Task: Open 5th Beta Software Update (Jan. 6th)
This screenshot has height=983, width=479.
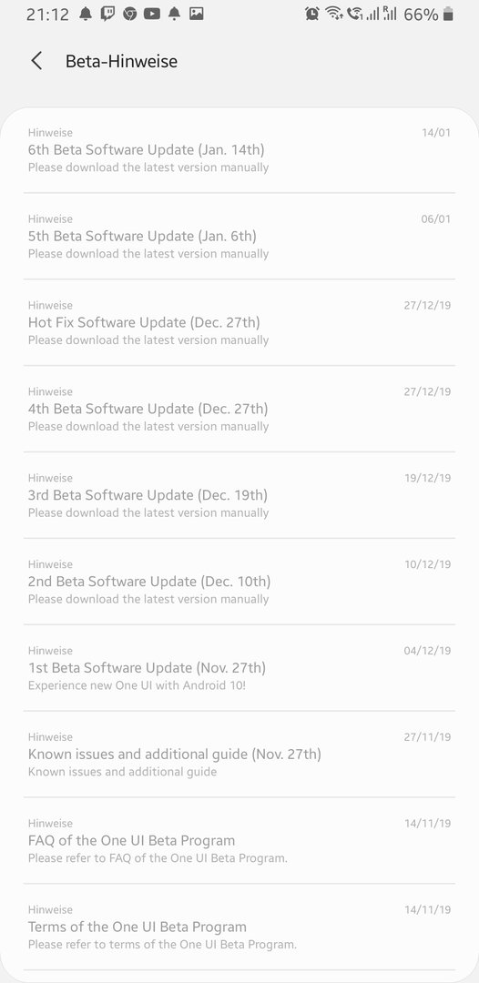Action: click(239, 237)
